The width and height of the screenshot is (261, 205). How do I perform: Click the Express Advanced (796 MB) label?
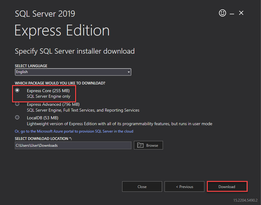[53, 105]
